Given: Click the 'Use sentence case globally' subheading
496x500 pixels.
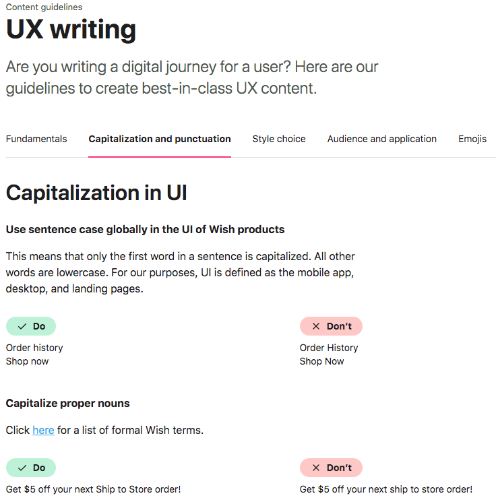Looking at the screenshot, I should 145,230.
